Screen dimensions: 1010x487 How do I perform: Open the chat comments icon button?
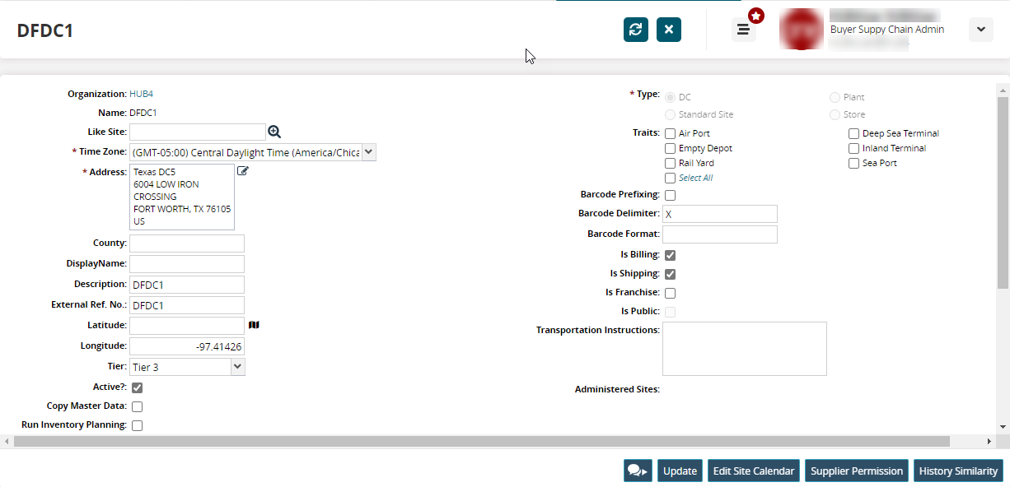[x=638, y=471]
